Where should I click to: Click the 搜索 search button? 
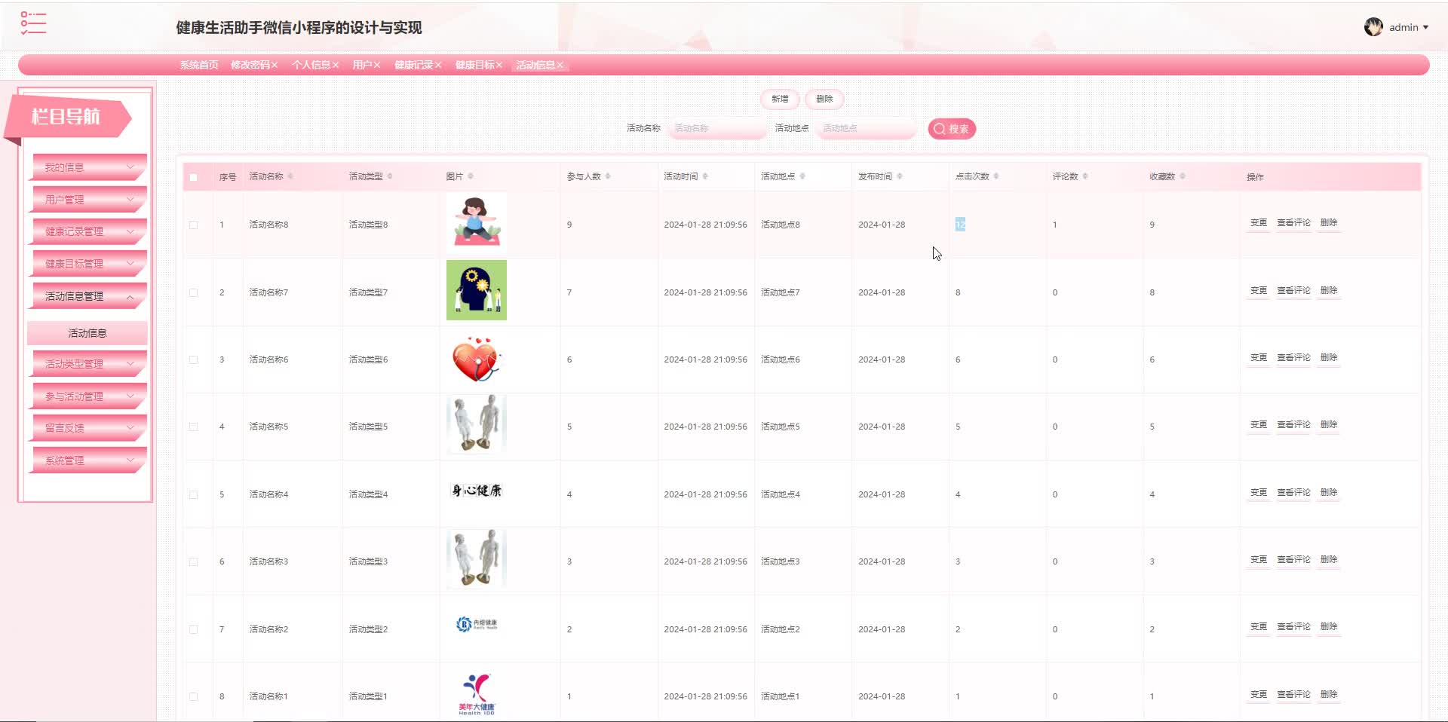click(x=952, y=129)
